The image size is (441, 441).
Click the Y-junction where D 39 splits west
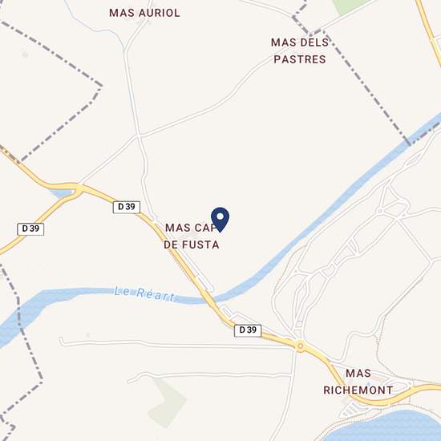click(80, 188)
